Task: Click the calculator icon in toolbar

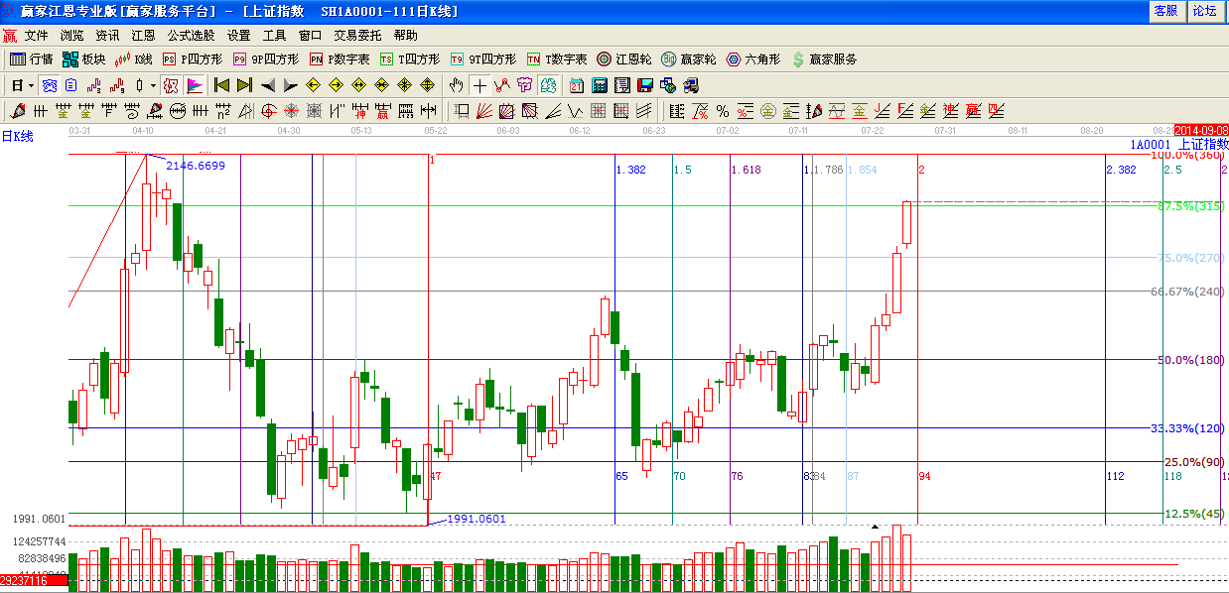Action: [x=601, y=85]
